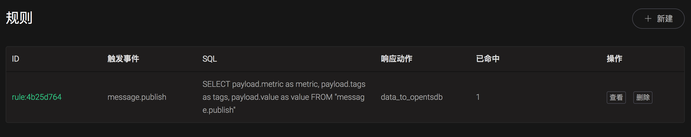Click the hit count value 1

478,97
